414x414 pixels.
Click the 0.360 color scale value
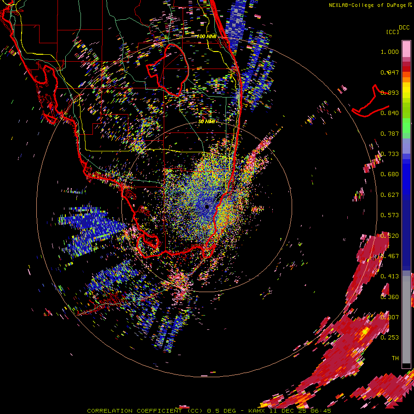click(390, 297)
